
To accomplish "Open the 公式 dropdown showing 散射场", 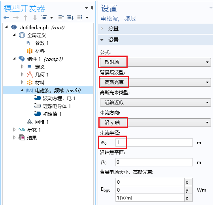I will (155, 62).
